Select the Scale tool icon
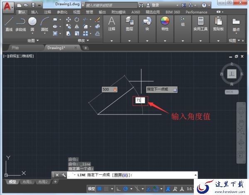249x195 pixels. (77, 34)
